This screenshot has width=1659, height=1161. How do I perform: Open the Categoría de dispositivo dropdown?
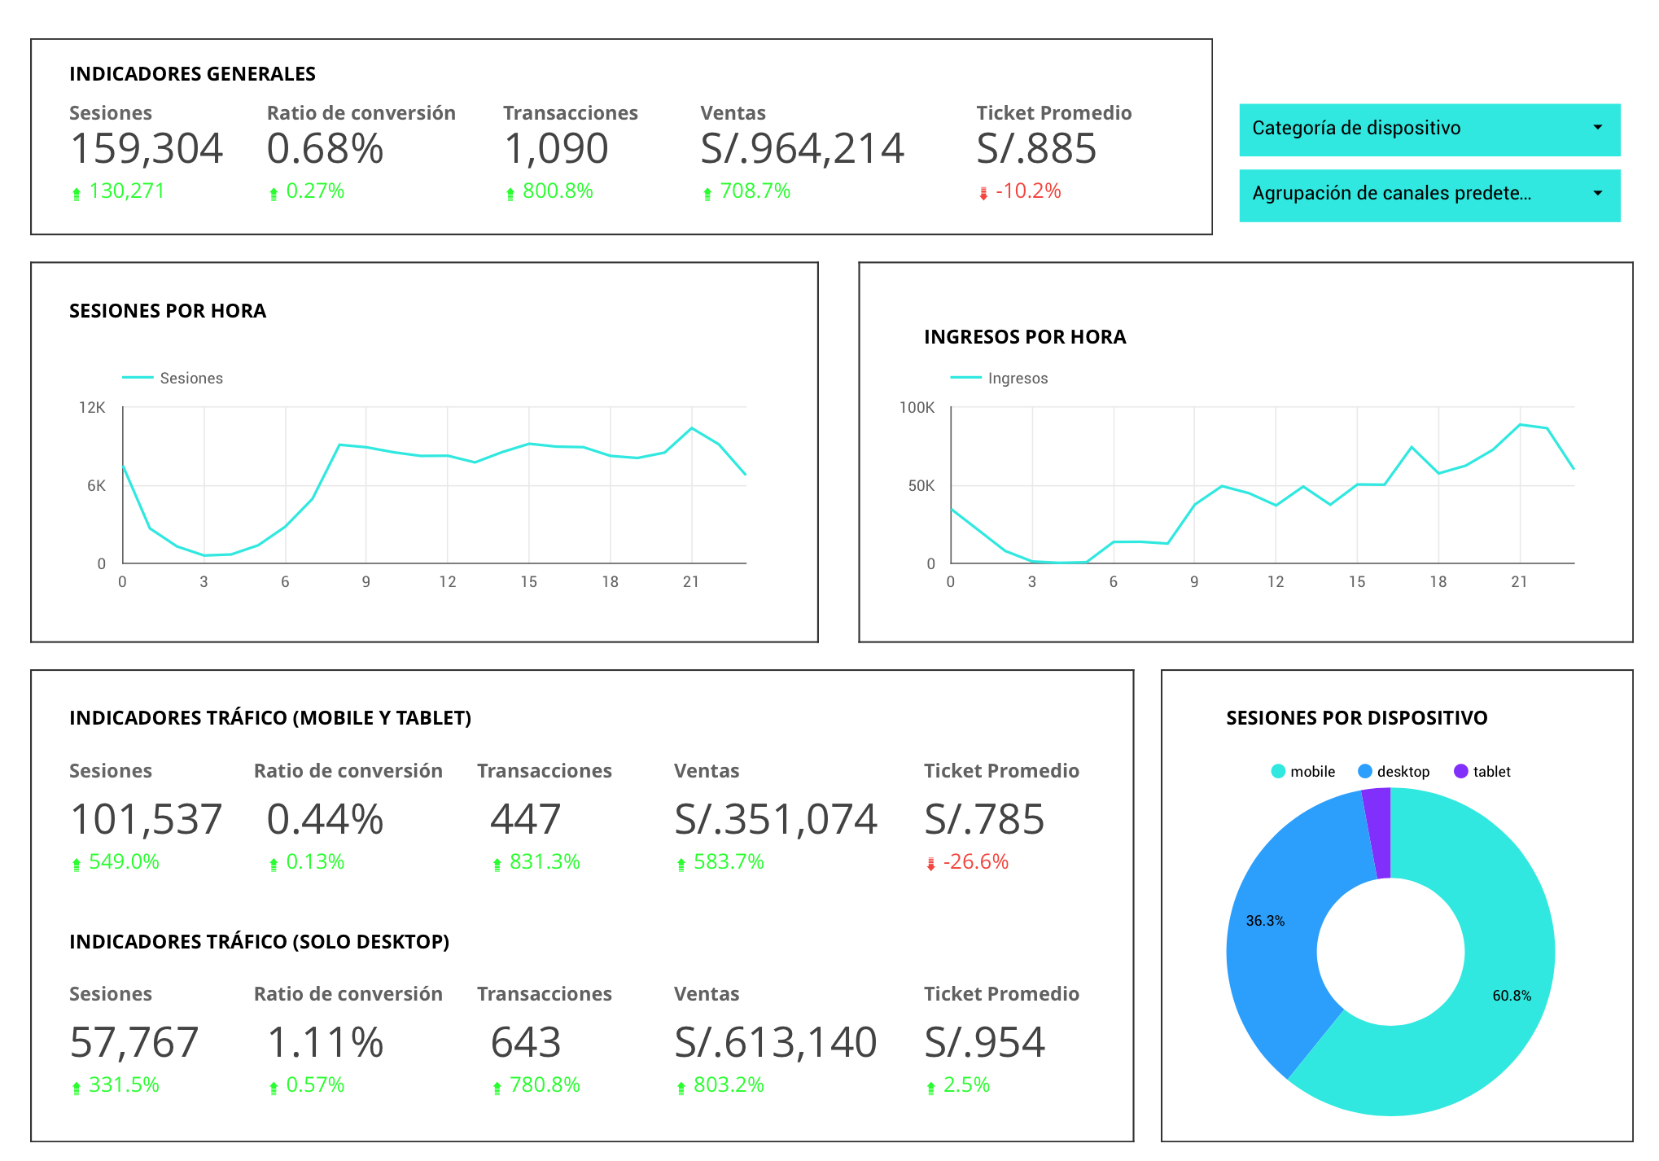(x=1429, y=129)
